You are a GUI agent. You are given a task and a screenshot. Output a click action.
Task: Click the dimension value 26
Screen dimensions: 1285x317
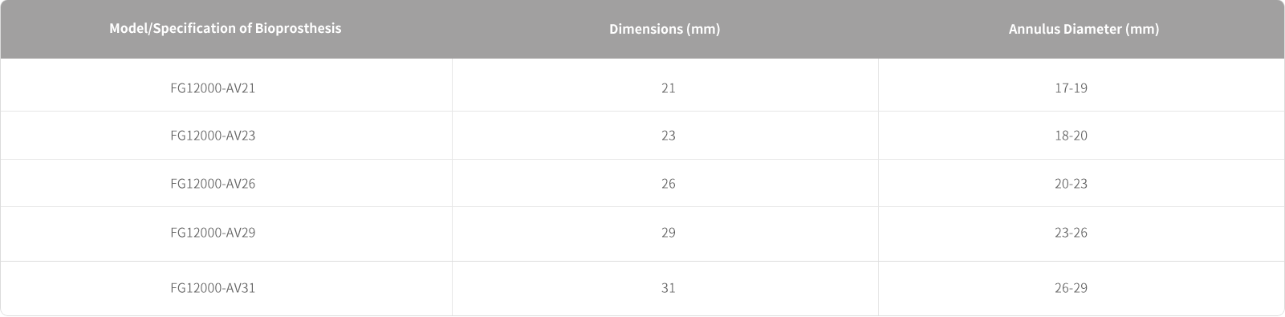(669, 184)
